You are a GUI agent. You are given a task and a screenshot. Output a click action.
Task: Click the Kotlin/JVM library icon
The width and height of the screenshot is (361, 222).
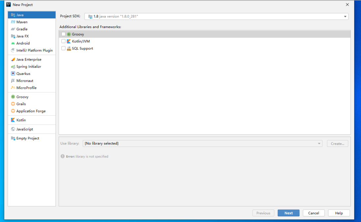69,41
